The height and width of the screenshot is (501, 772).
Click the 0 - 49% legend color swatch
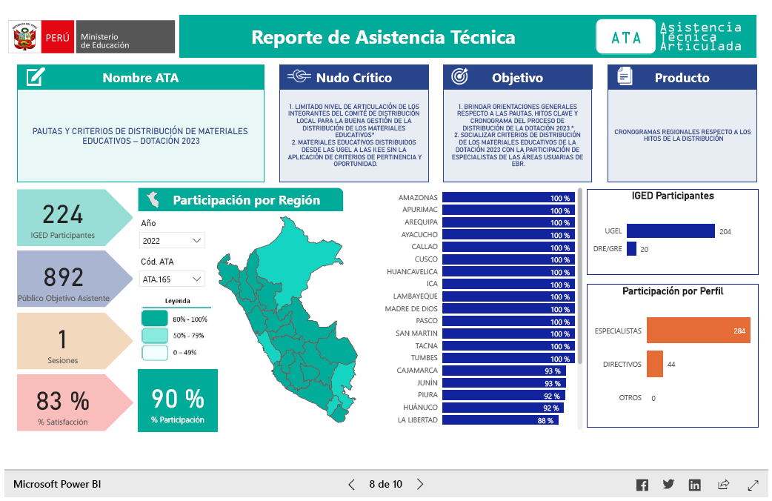tap(155, 352)
